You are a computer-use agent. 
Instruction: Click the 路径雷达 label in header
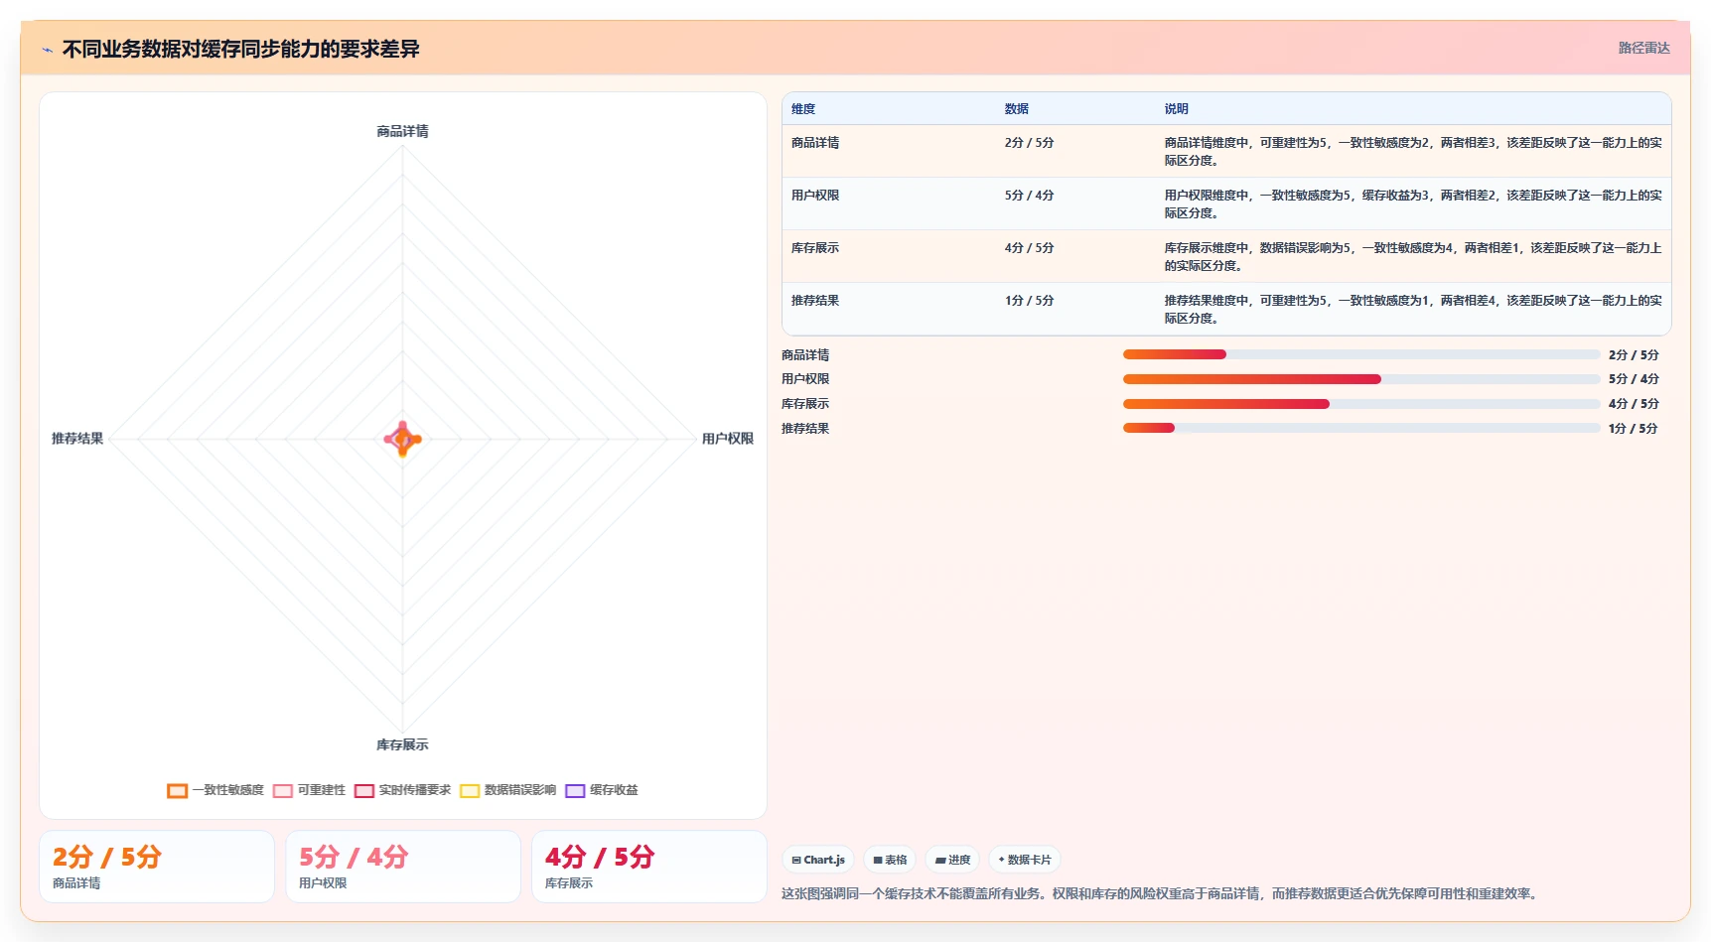[1643, 48]
